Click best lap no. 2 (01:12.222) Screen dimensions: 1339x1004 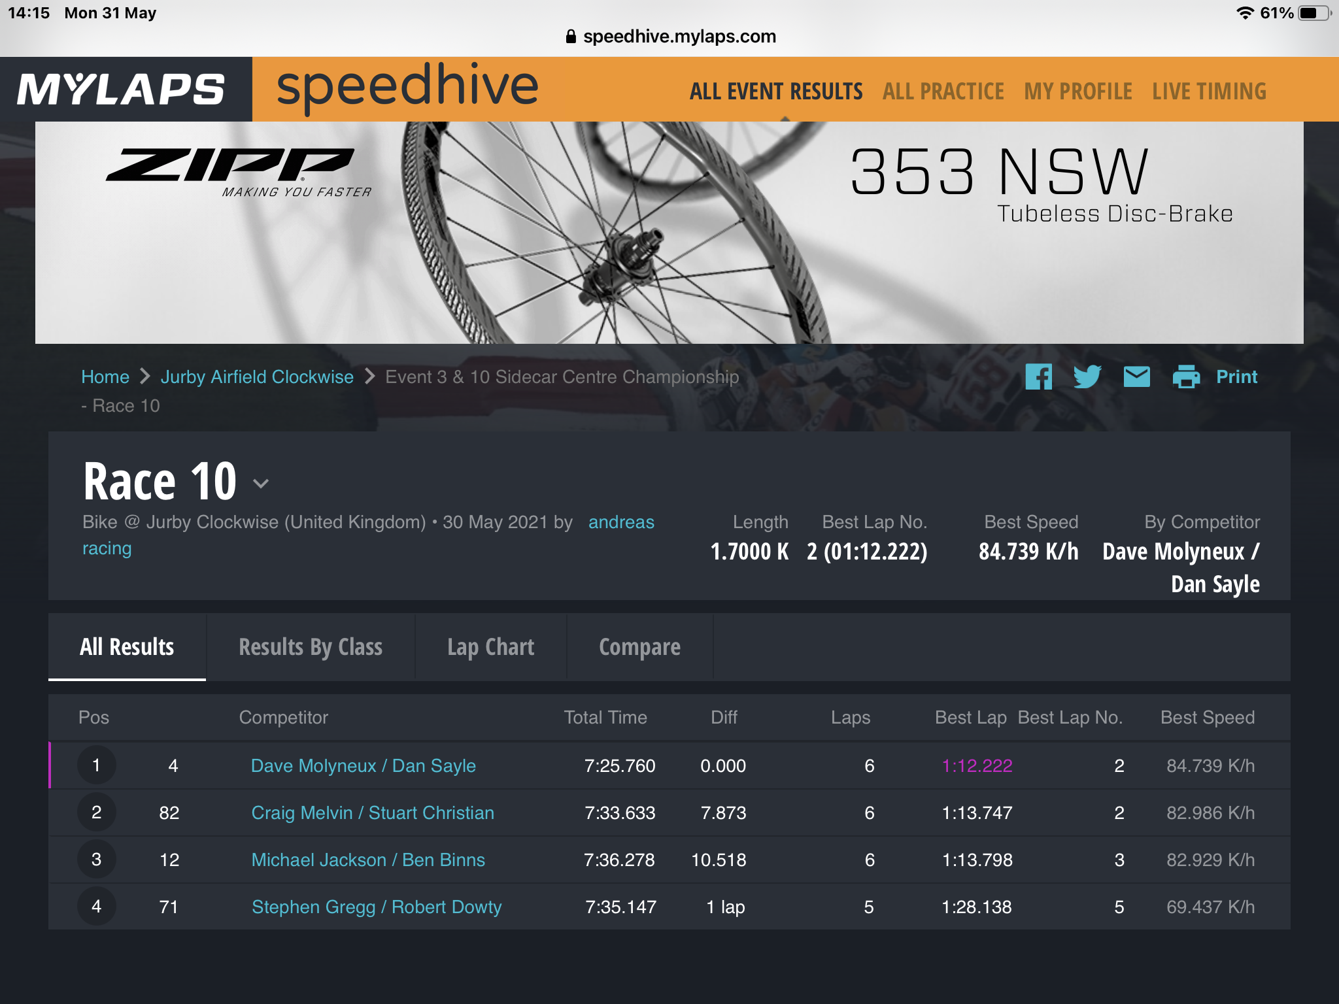click(x=867, y=552)
